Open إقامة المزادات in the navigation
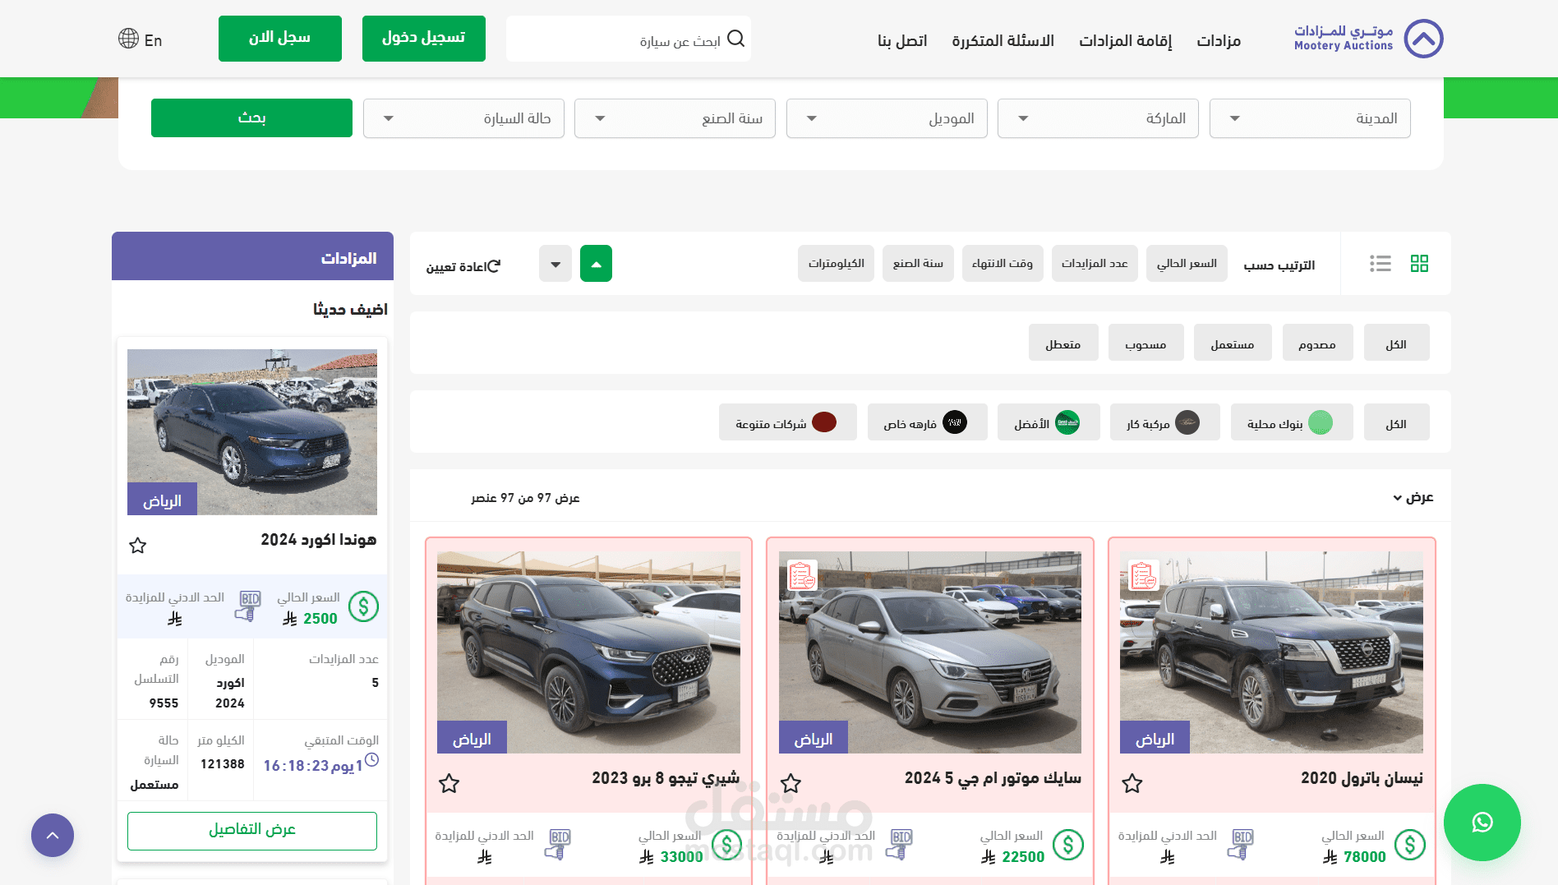Viewport: 1558px width, 885px height. (1126, 40)
